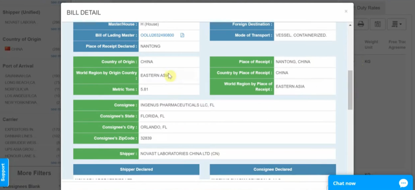Click the blue Support side tab

click(x=3, y=172)
